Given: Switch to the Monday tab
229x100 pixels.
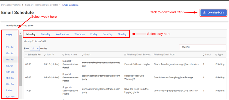Looking at the screenshot, I should click(x=31, y=34).
